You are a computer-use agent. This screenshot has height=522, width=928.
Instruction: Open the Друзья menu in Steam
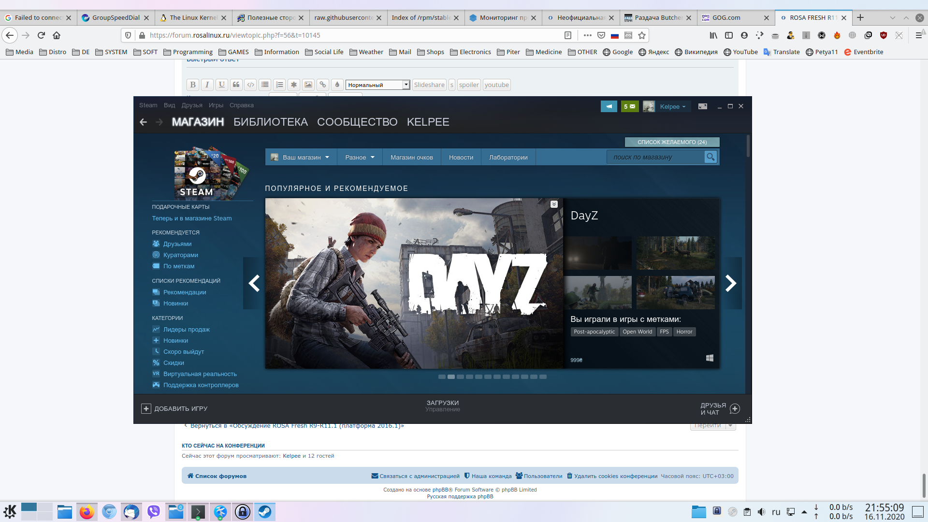[192, 105]
